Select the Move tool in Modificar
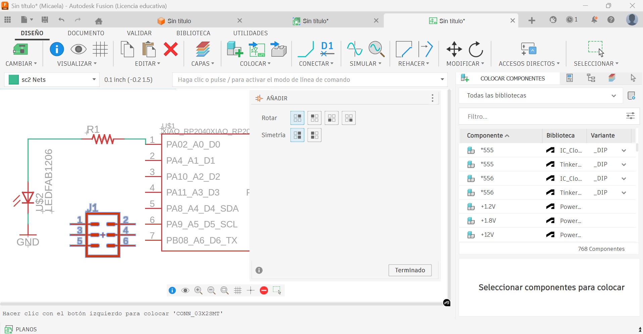 [454, 49]
